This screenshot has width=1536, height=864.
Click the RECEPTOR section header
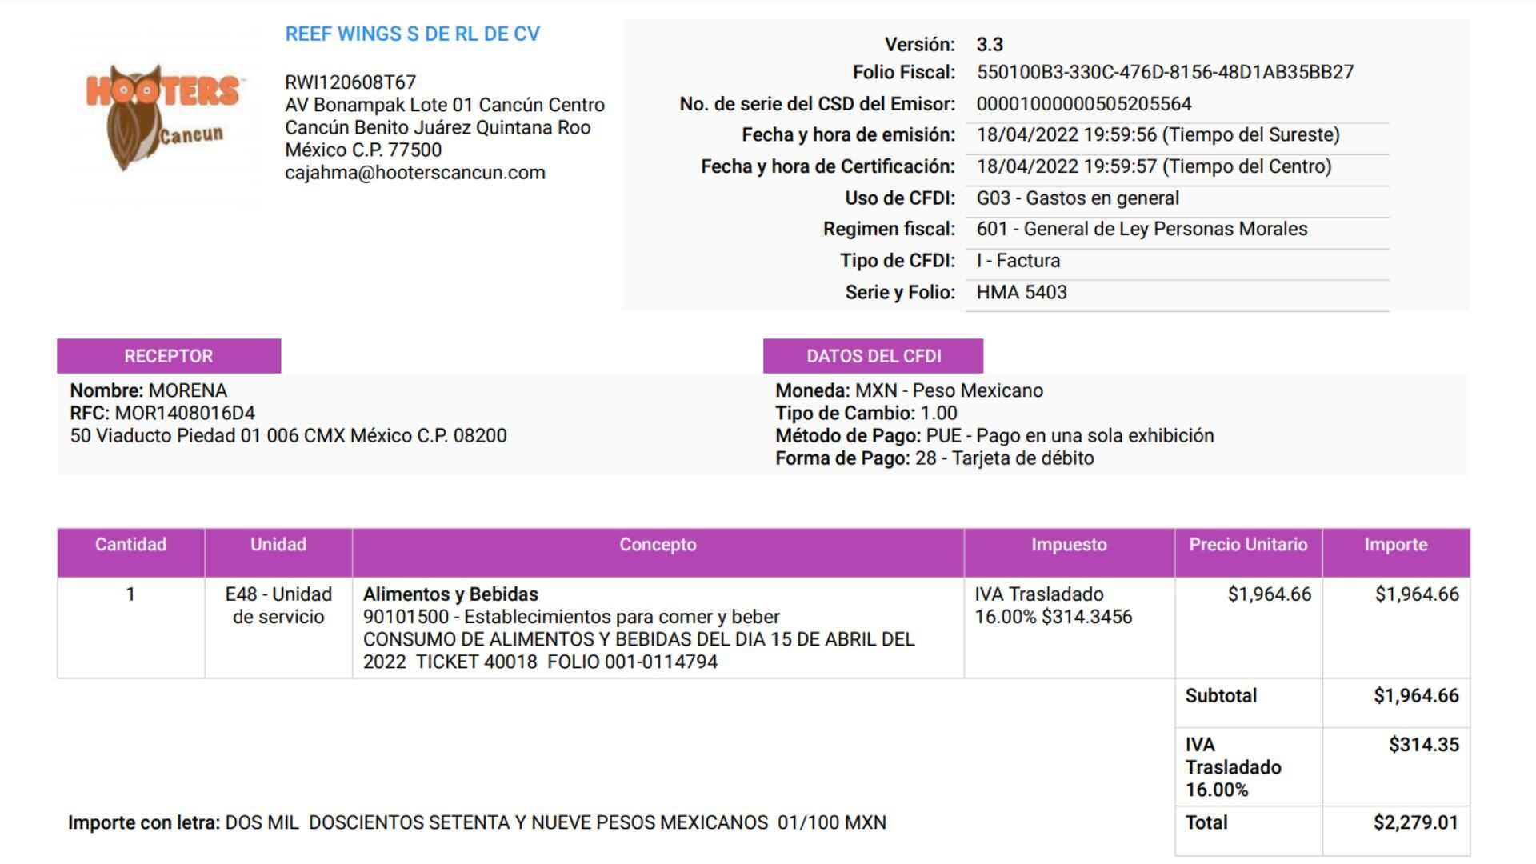pos(168,356)
